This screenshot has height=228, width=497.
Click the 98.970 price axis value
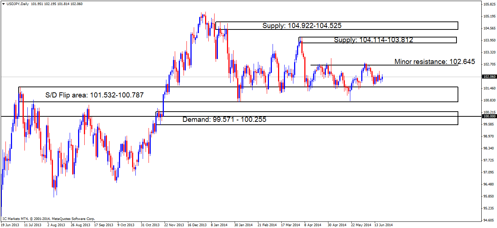[x=489, y=136]
